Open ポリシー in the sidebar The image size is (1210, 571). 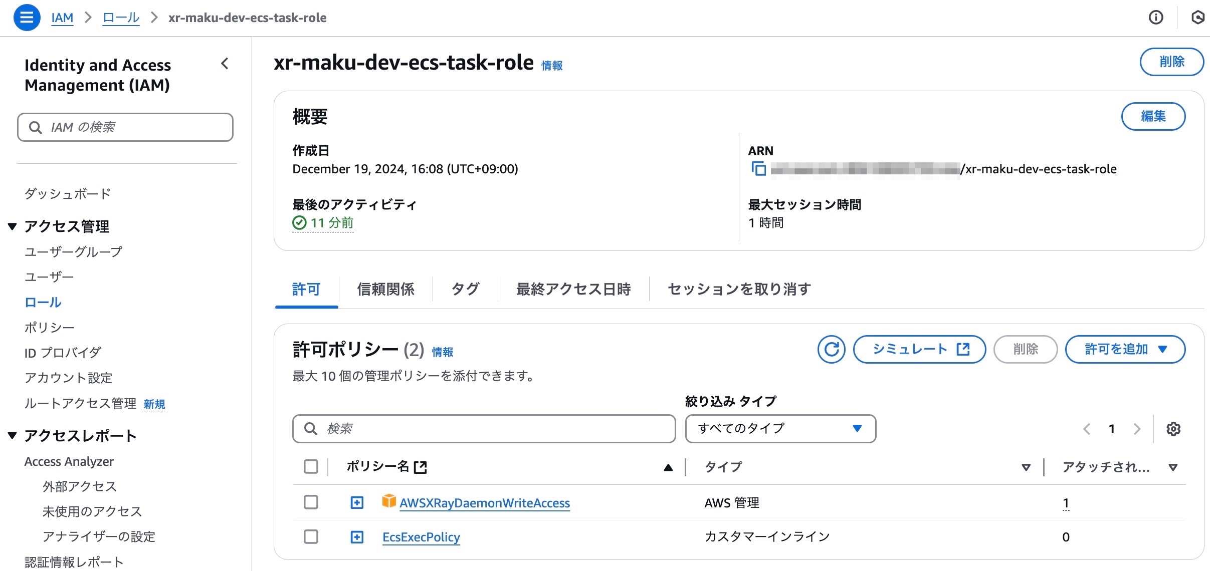(x=50, y=327)
